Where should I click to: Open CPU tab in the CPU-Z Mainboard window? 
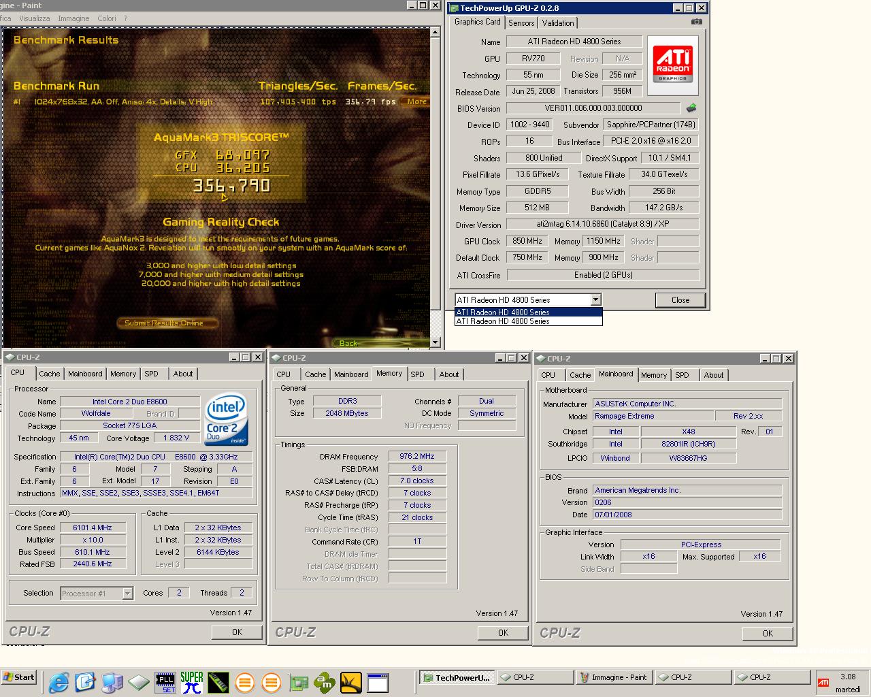point(548,375)
